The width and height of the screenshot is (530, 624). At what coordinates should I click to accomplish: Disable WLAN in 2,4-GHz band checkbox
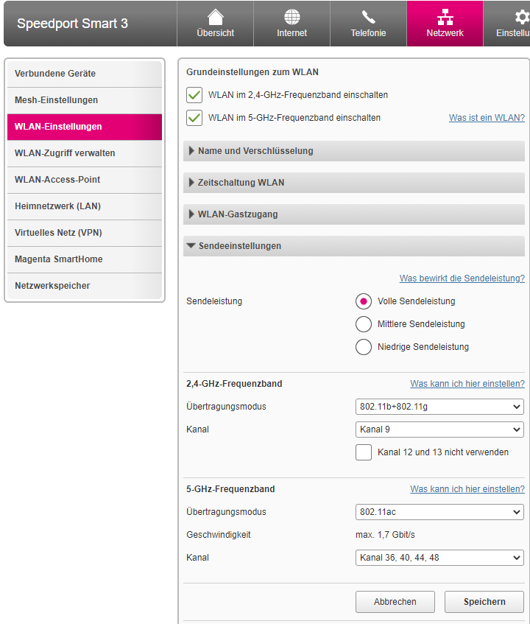tap(194, 95)
